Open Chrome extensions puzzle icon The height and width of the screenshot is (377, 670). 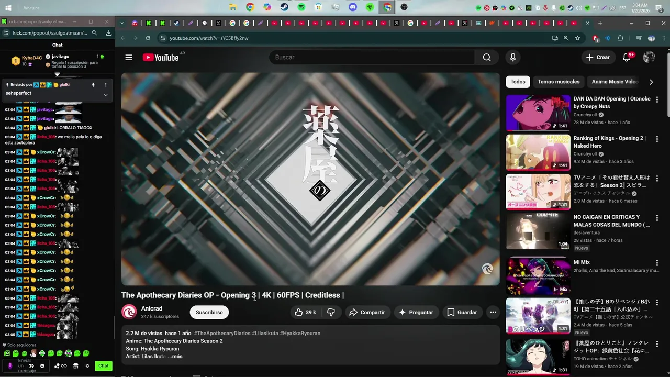(x=620, y=38)
